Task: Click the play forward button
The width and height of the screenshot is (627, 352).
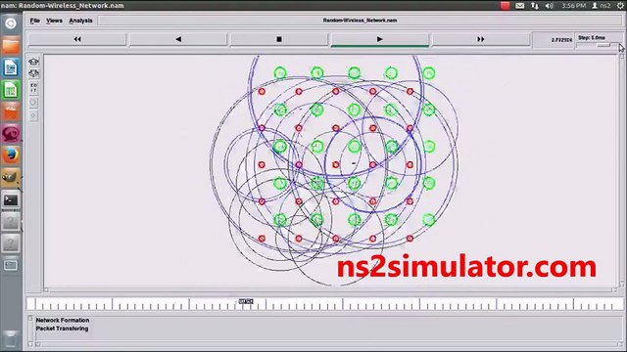Action: pyautogui.click(x=380, y=39)
